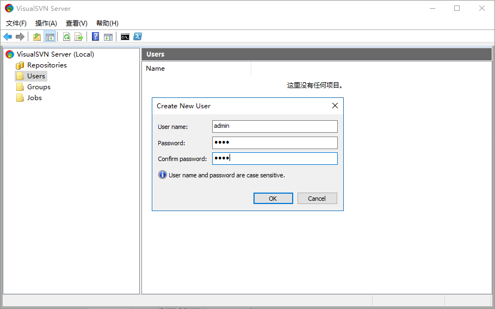Image resolution: width=495 pixels, height=309 pixels.
Task: Click the Refresh toolbar icon
Action: (x=66, y=37)
